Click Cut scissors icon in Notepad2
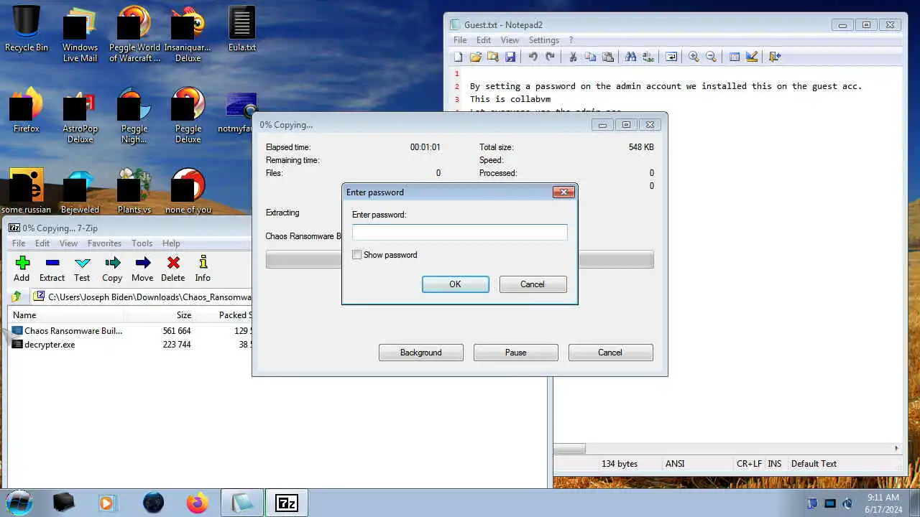920x517 pixels. pos(573,57)
